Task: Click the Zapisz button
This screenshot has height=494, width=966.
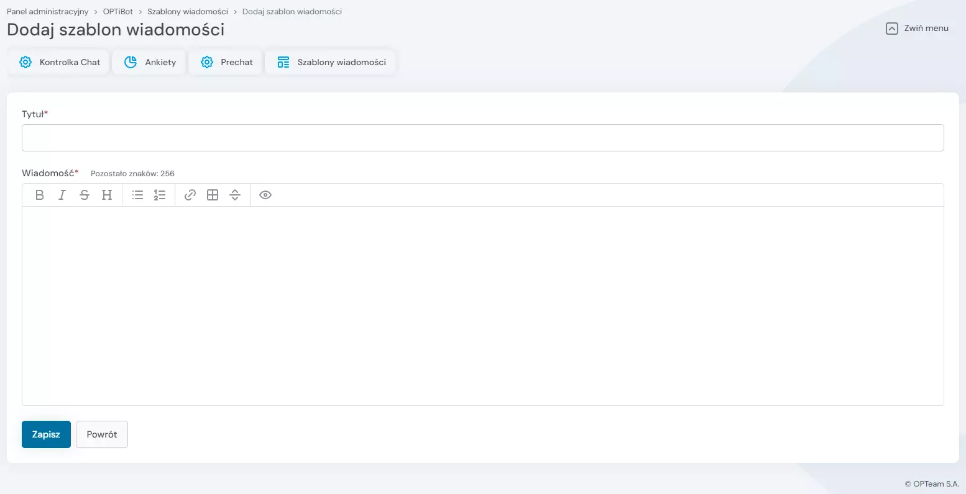Action: (46, 434)
